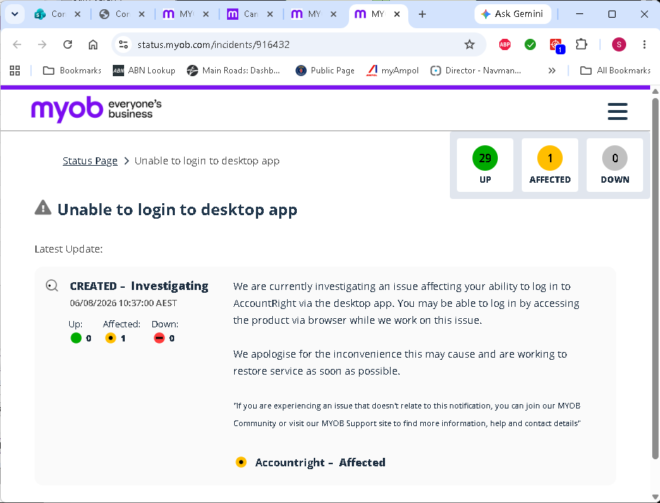Open the browser home page
Image resolution: width=660 pixels, height=503 pixels.
pyautogui.click(x=93, y=44)
